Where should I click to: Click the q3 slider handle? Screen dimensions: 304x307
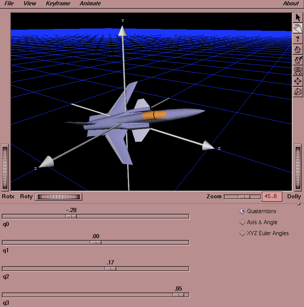click(x=178, y=295)
